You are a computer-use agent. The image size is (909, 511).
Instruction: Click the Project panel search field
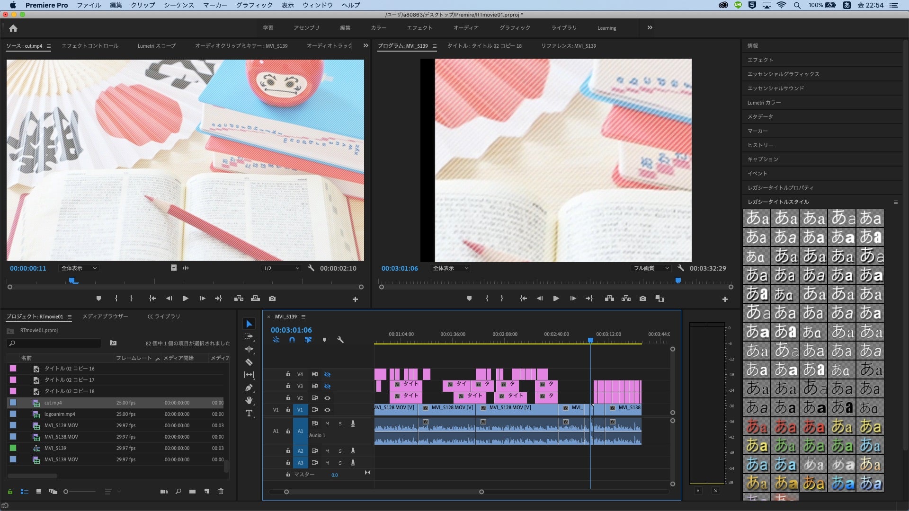tap(54, 343)
